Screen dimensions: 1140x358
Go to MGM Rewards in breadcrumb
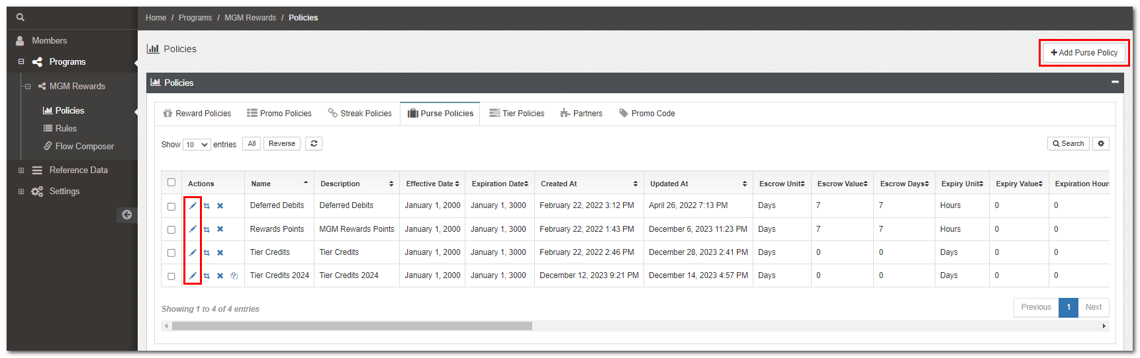(250, 18)
